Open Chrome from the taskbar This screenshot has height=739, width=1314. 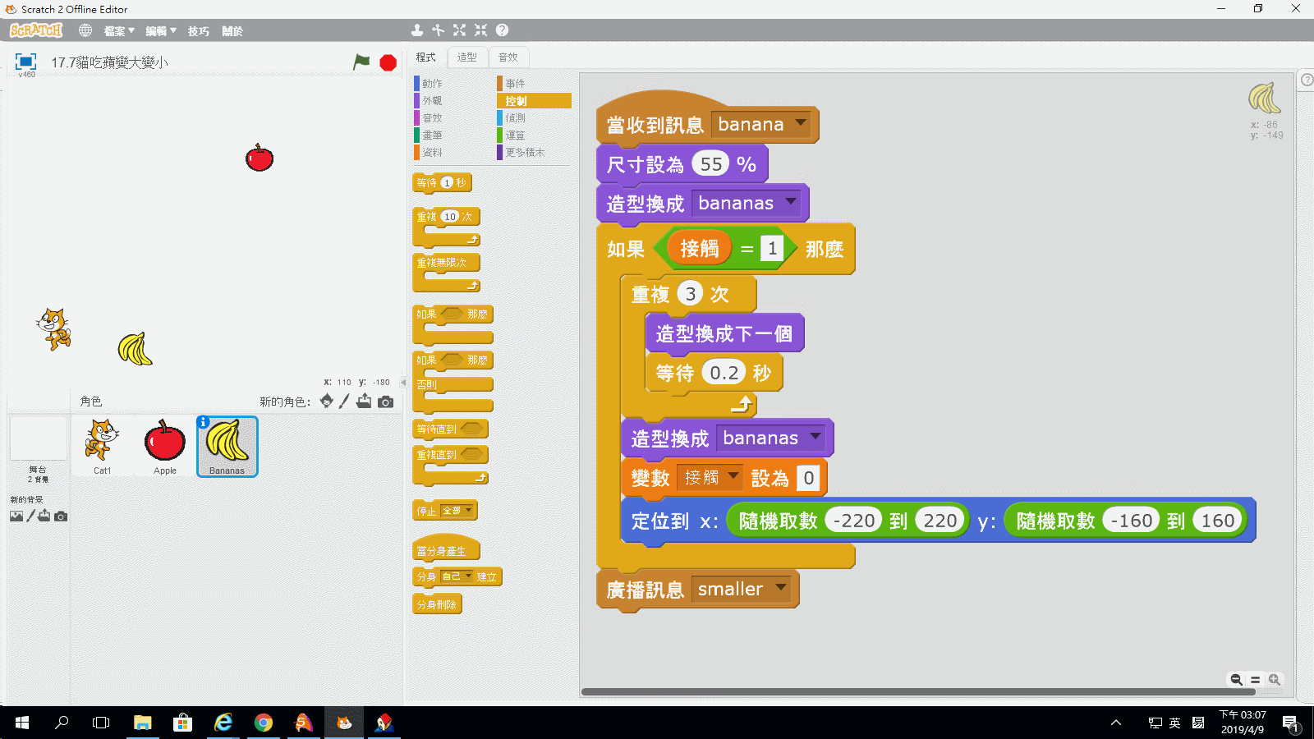(x=263, y=723)
